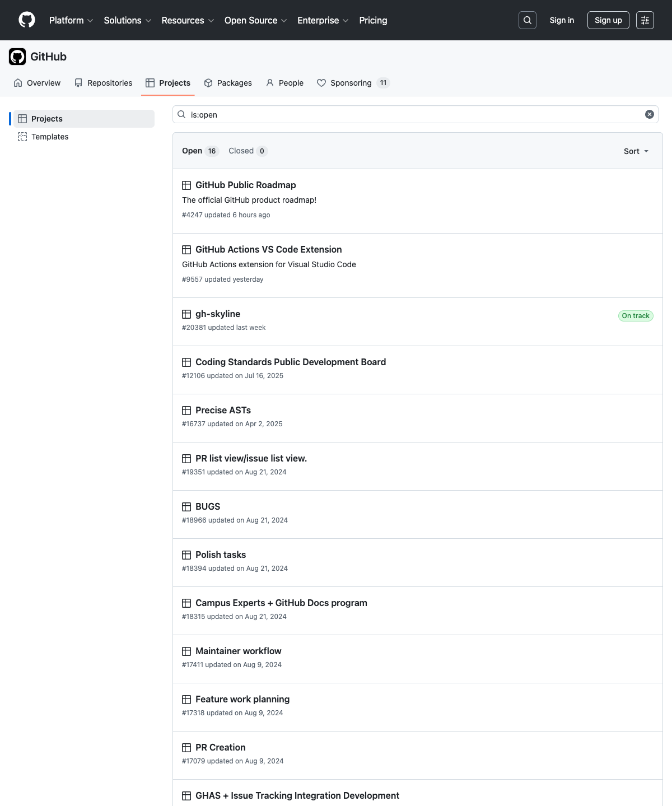The image size is (672, 806).
Task: Switch to the Repositories tab
Action: point(104,83)
